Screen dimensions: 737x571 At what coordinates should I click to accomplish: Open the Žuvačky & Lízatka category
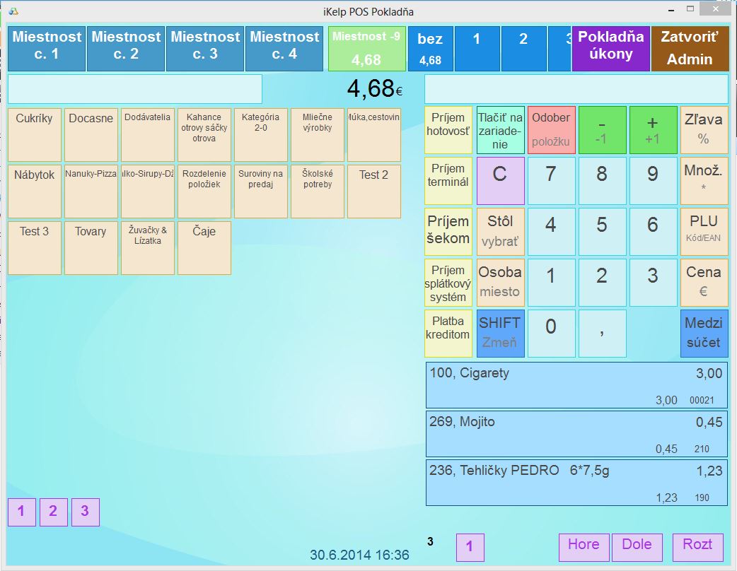point(148,247)
